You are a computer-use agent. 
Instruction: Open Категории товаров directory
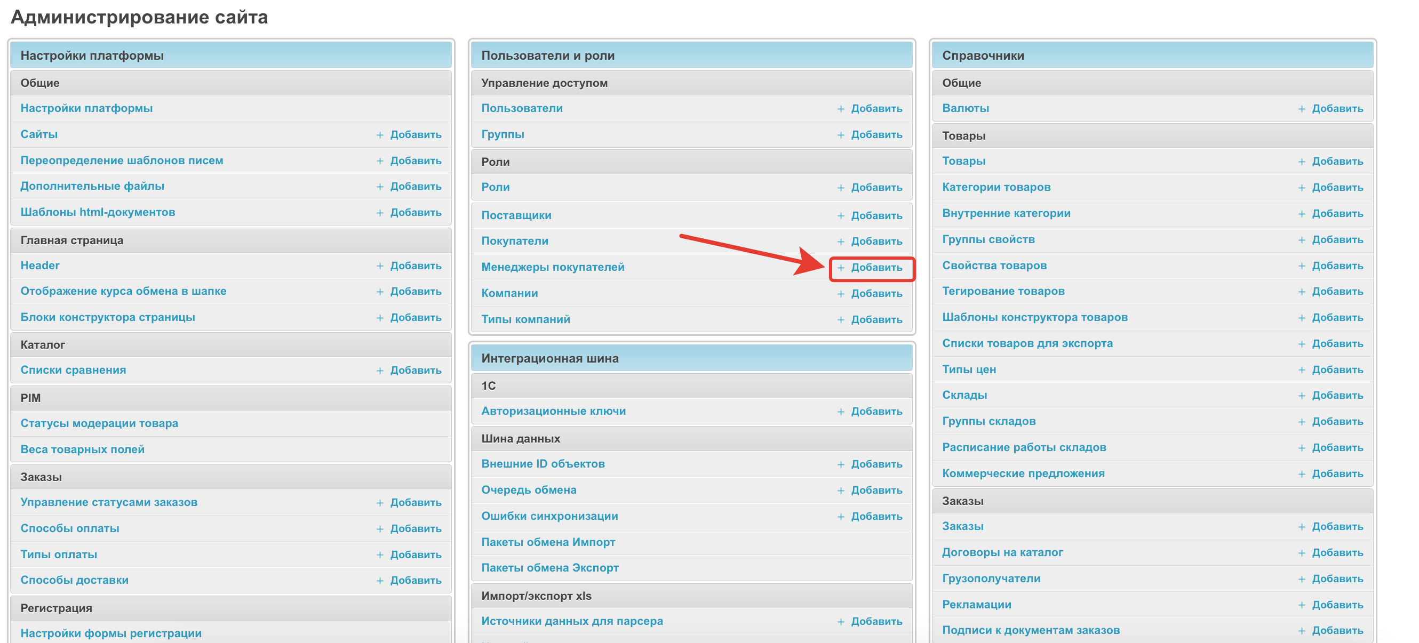pyautogui.click(x=996, y=187)
